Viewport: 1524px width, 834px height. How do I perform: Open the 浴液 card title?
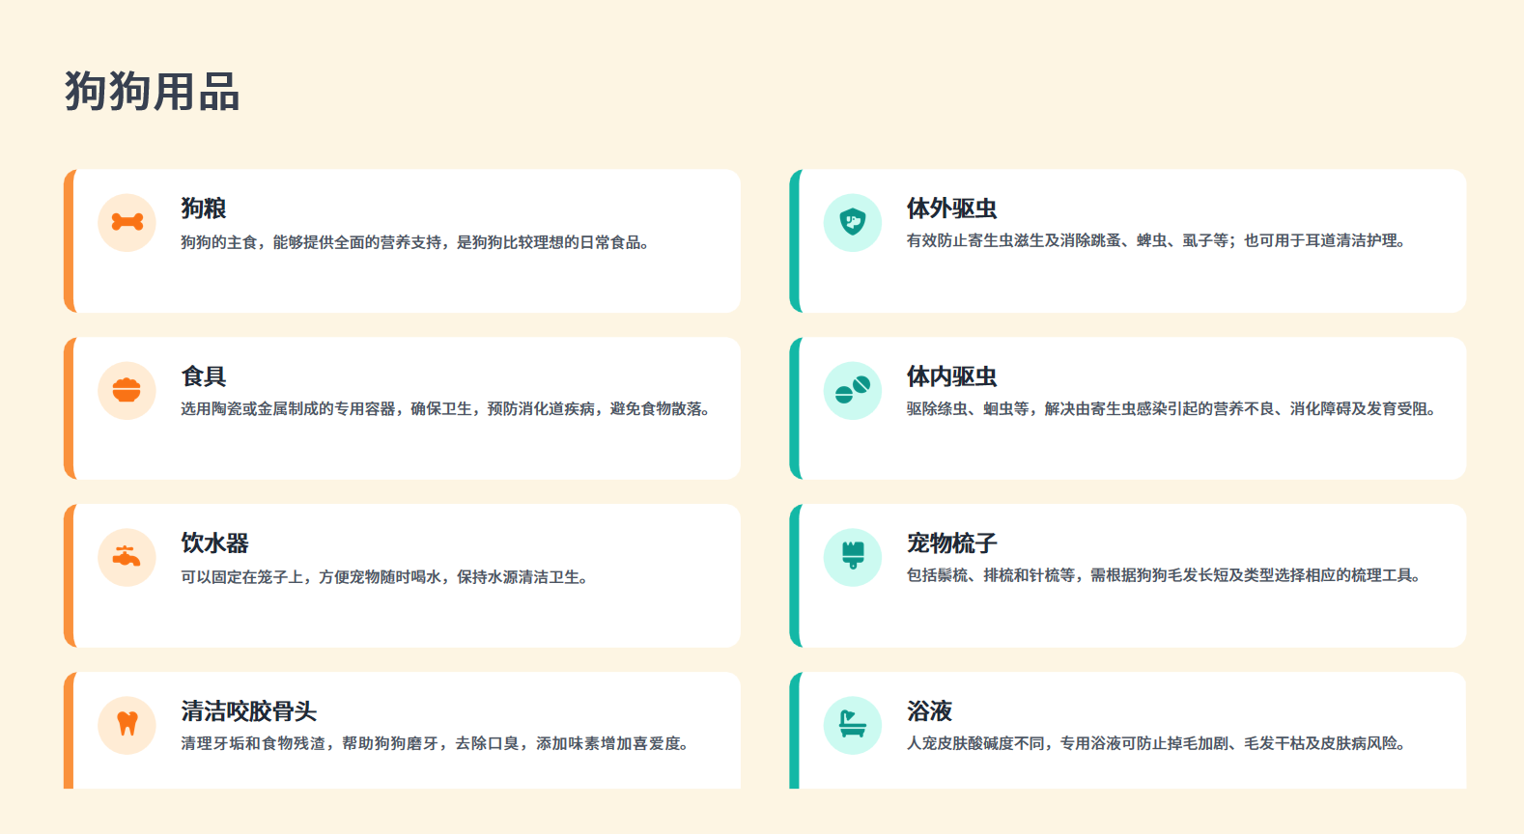tap(929, 711)
